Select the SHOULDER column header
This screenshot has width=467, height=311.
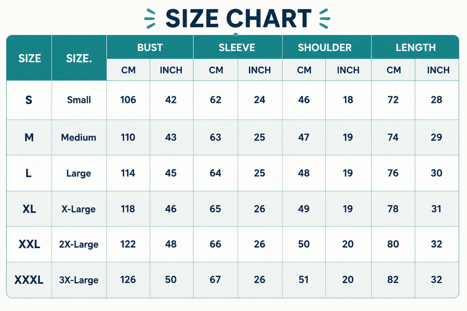click(x=325, y=47)
